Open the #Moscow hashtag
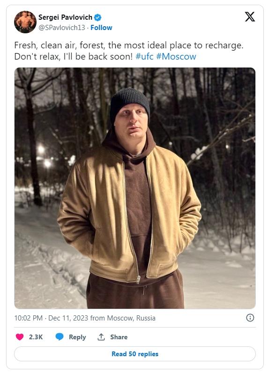Screen dimensions: 268x374 176,56
